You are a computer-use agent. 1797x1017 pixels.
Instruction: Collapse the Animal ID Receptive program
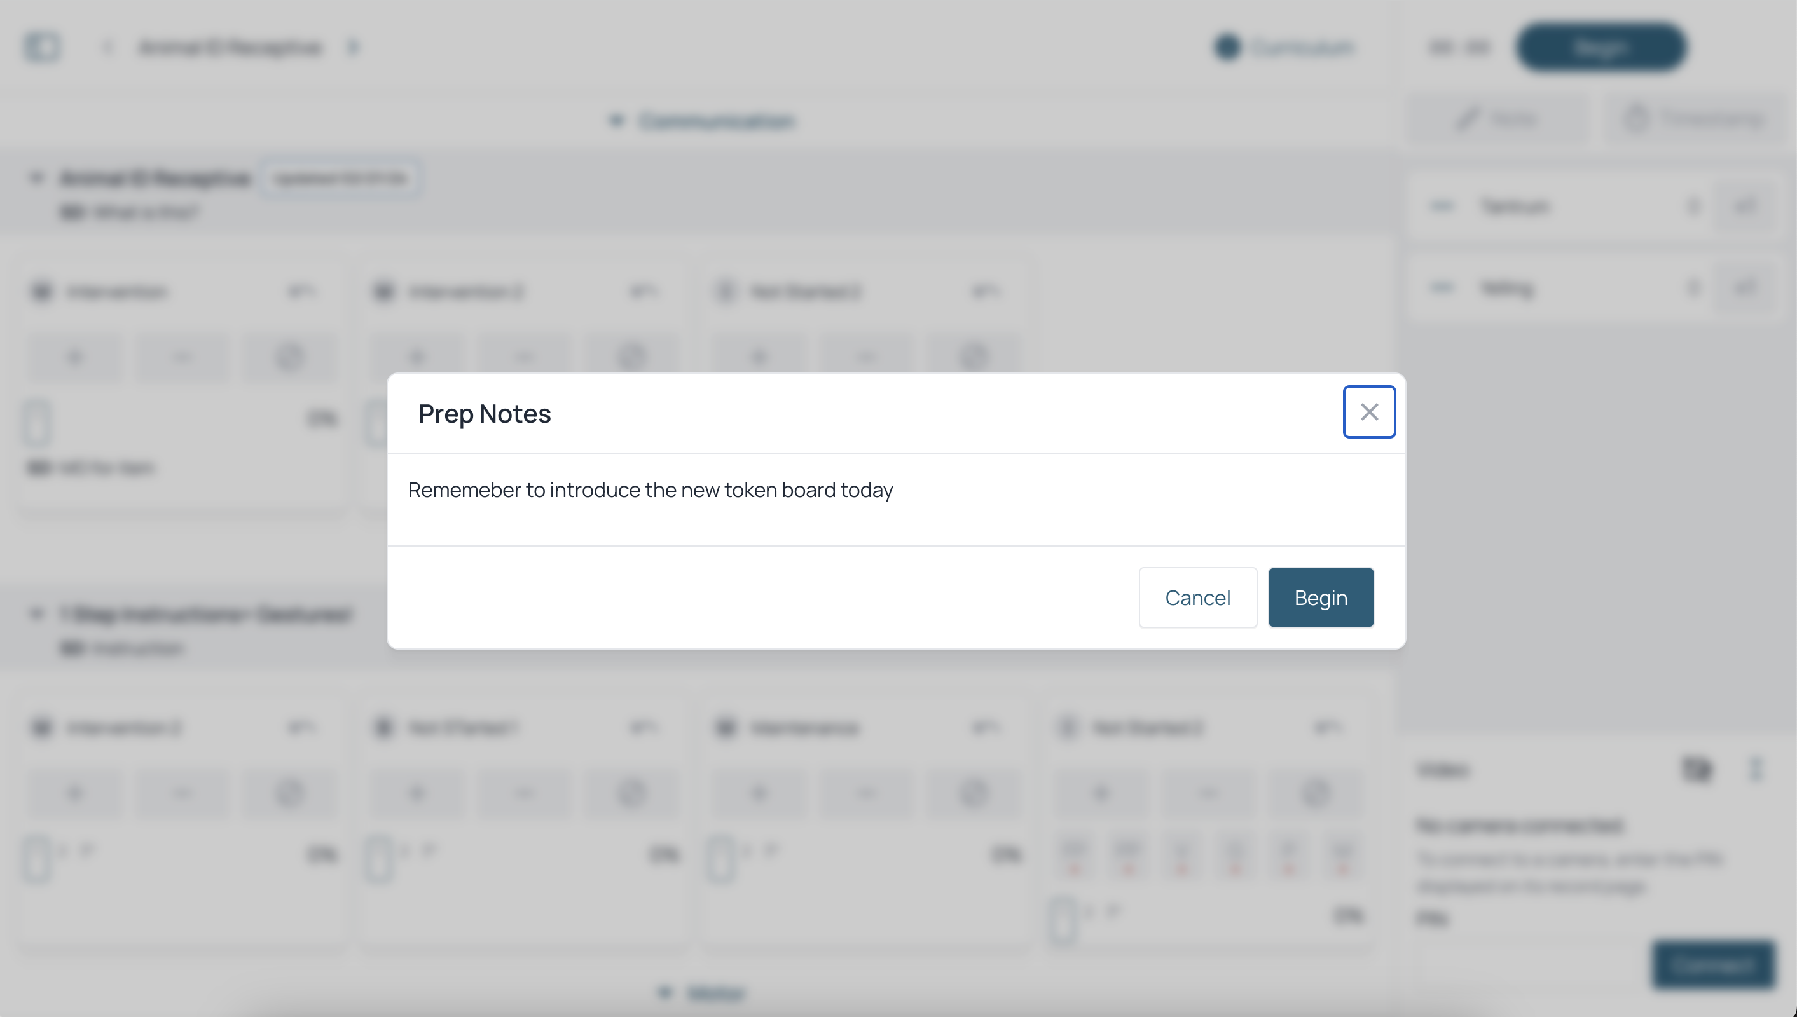[x=36, y=178]
